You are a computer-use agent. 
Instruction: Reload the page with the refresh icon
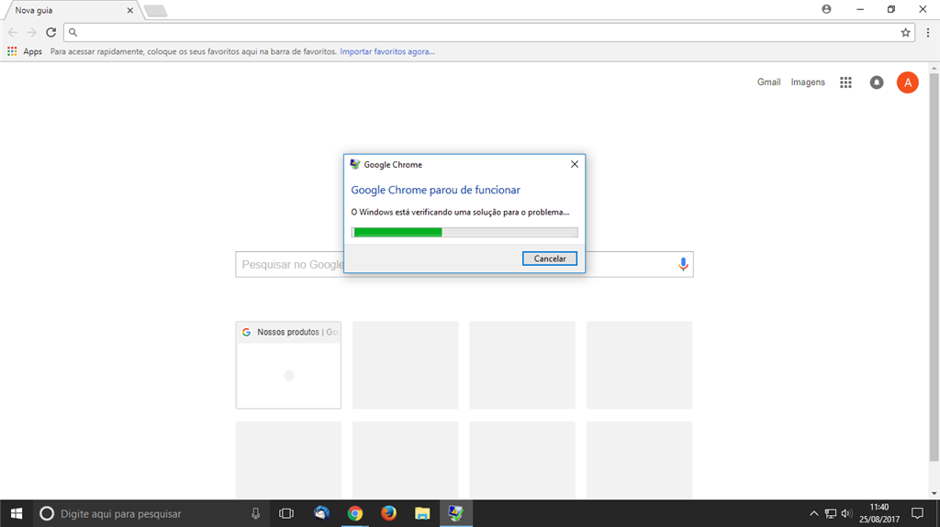click(x=51, y=32)
